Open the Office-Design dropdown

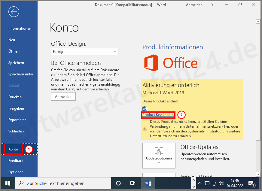pyautogui.click(x=84, y=51)
